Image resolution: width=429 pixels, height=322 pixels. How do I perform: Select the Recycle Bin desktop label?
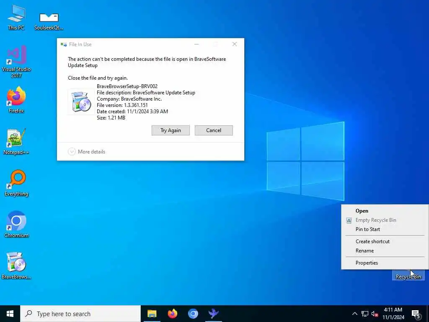(408, 277)
